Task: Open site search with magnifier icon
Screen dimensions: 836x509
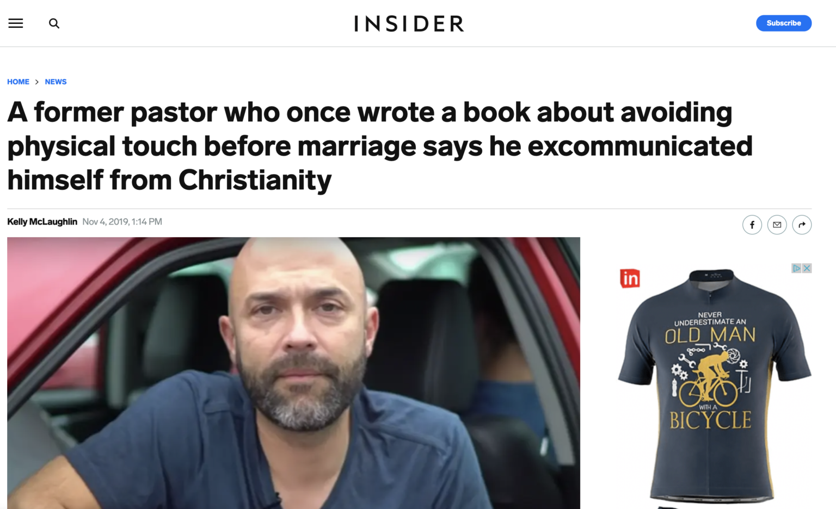Action: click(x=54, y=23)
